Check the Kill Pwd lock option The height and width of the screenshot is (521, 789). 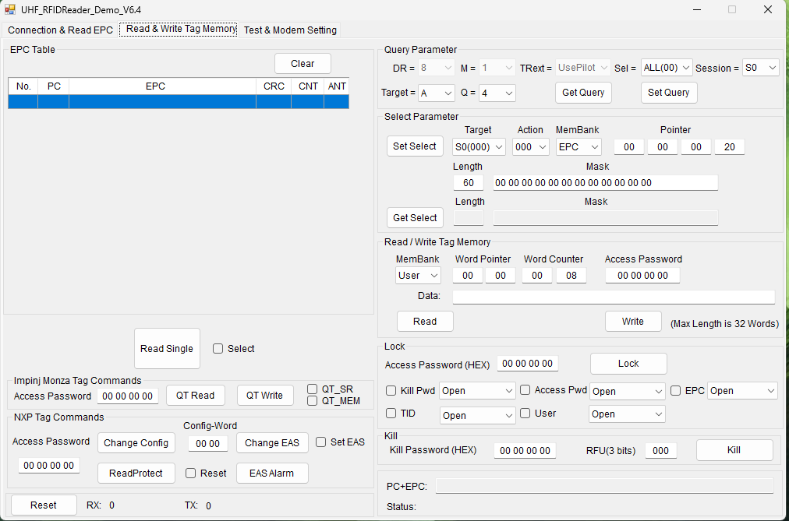(391, 390)
